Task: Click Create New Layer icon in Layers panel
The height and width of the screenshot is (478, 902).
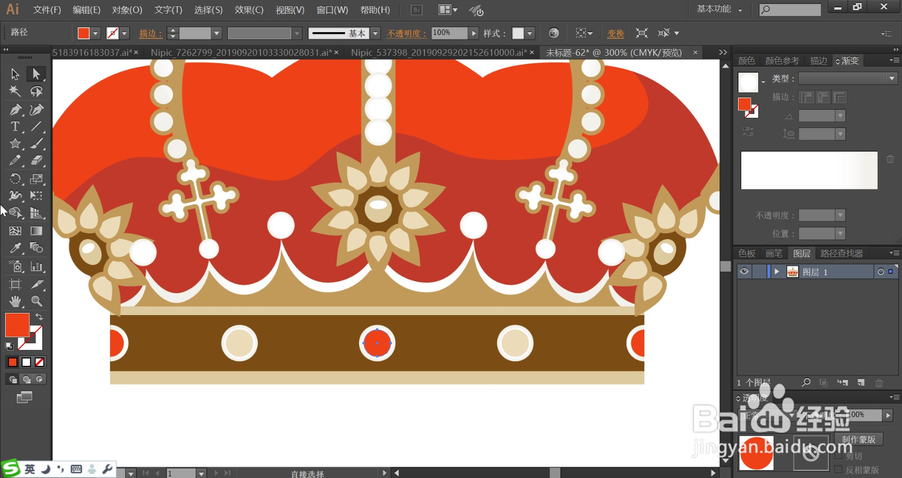Action: coord(861,383)
